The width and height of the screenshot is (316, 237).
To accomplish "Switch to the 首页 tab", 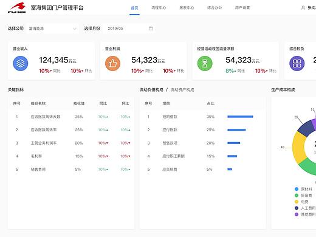I will click(134, 8).
